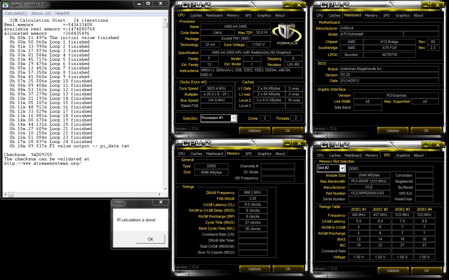Click Super PI vertical scrollbar up arrow

tap(165, 20)
